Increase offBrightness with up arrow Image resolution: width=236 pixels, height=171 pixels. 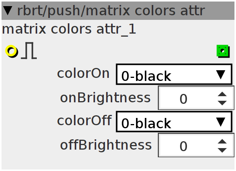pyautogui.click(x=222, y=142)
